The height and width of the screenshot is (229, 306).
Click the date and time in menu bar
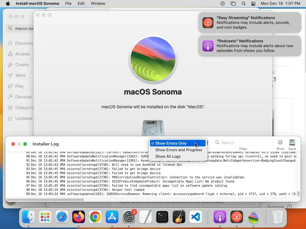[280, 3]
